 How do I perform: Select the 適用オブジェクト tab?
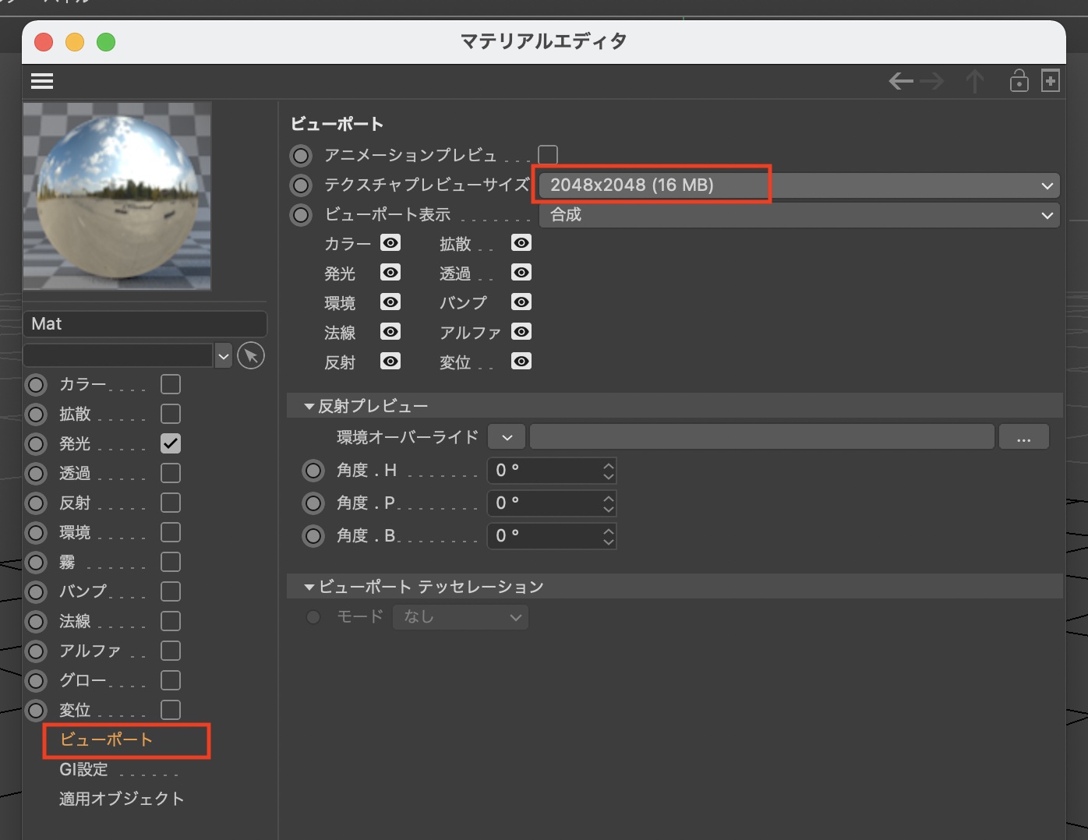point(122,799)
